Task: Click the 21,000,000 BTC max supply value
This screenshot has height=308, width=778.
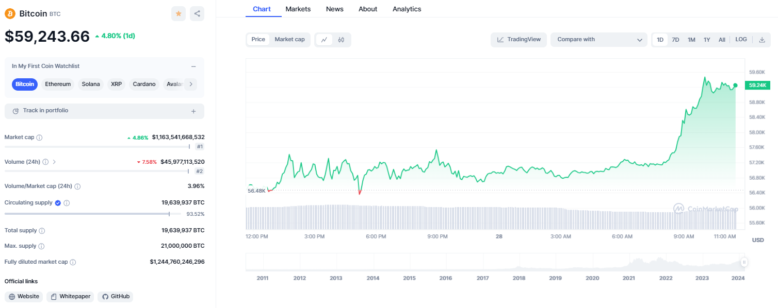Action: (183, 246)
